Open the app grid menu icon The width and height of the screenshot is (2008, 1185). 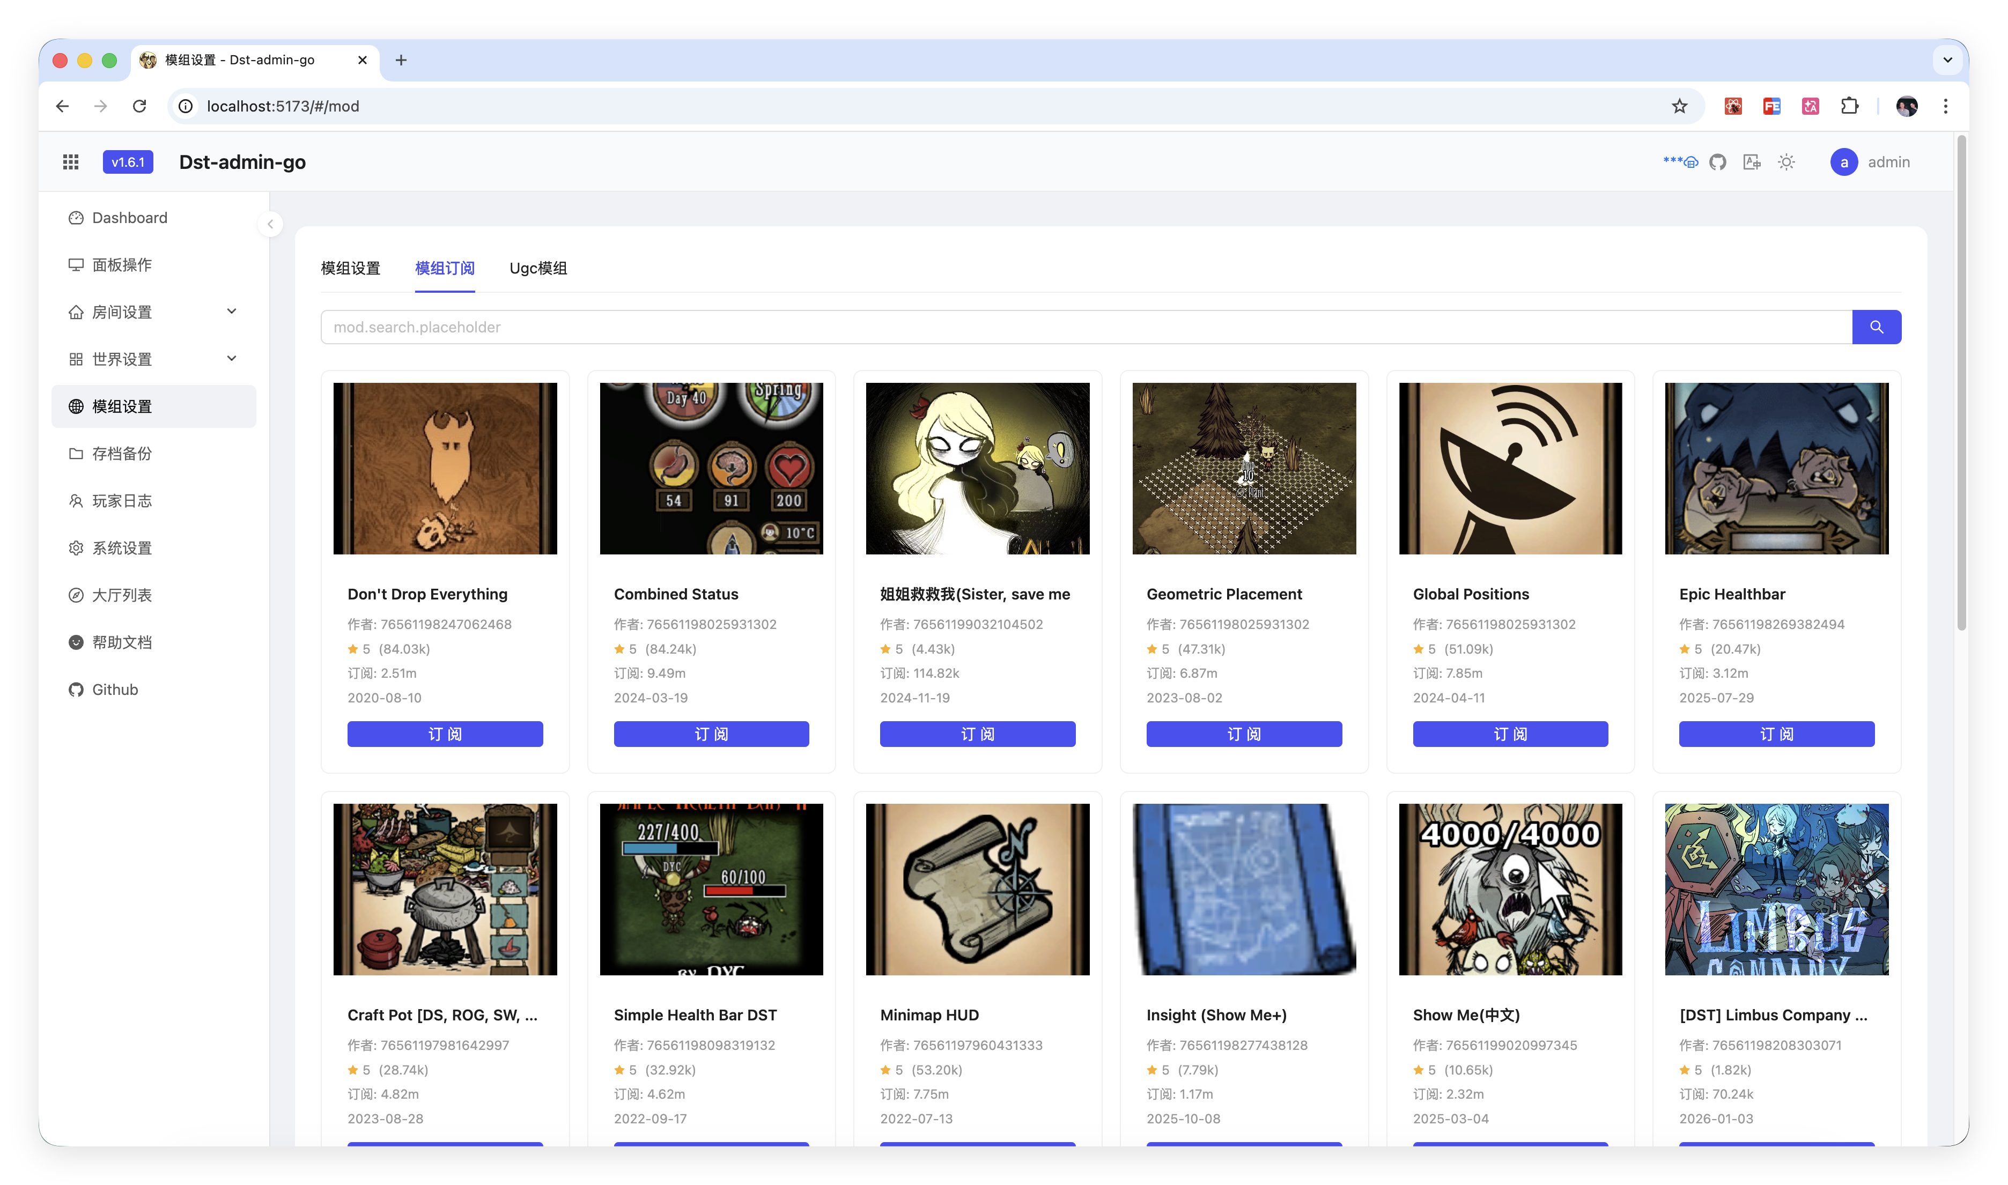pyautogui.click(x=70, y=162)
